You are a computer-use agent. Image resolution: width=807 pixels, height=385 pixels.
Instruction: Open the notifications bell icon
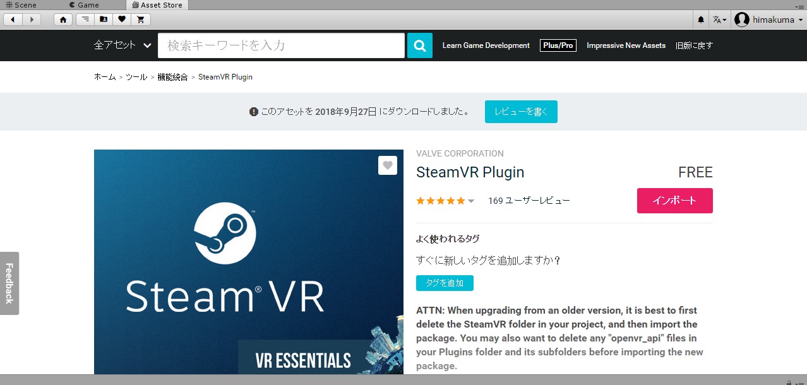[700, 20]
